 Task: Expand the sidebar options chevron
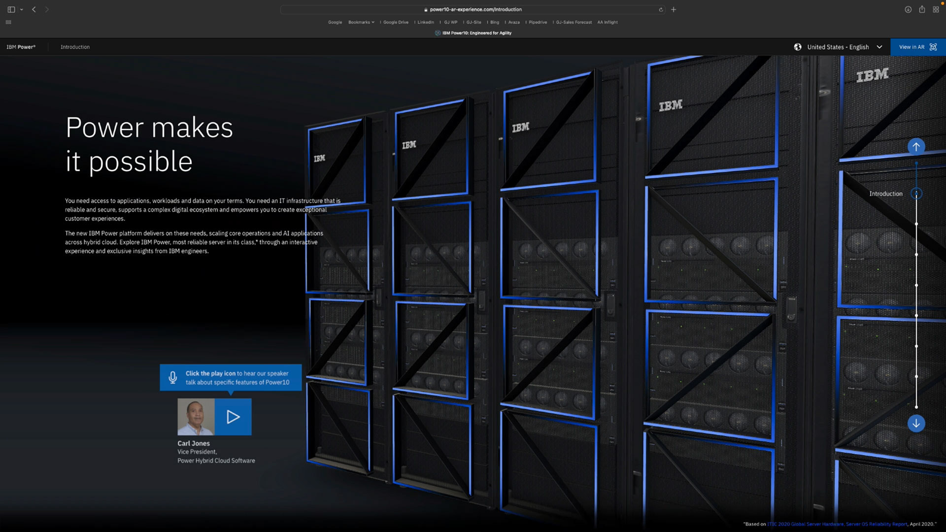(x=22, y=9)
